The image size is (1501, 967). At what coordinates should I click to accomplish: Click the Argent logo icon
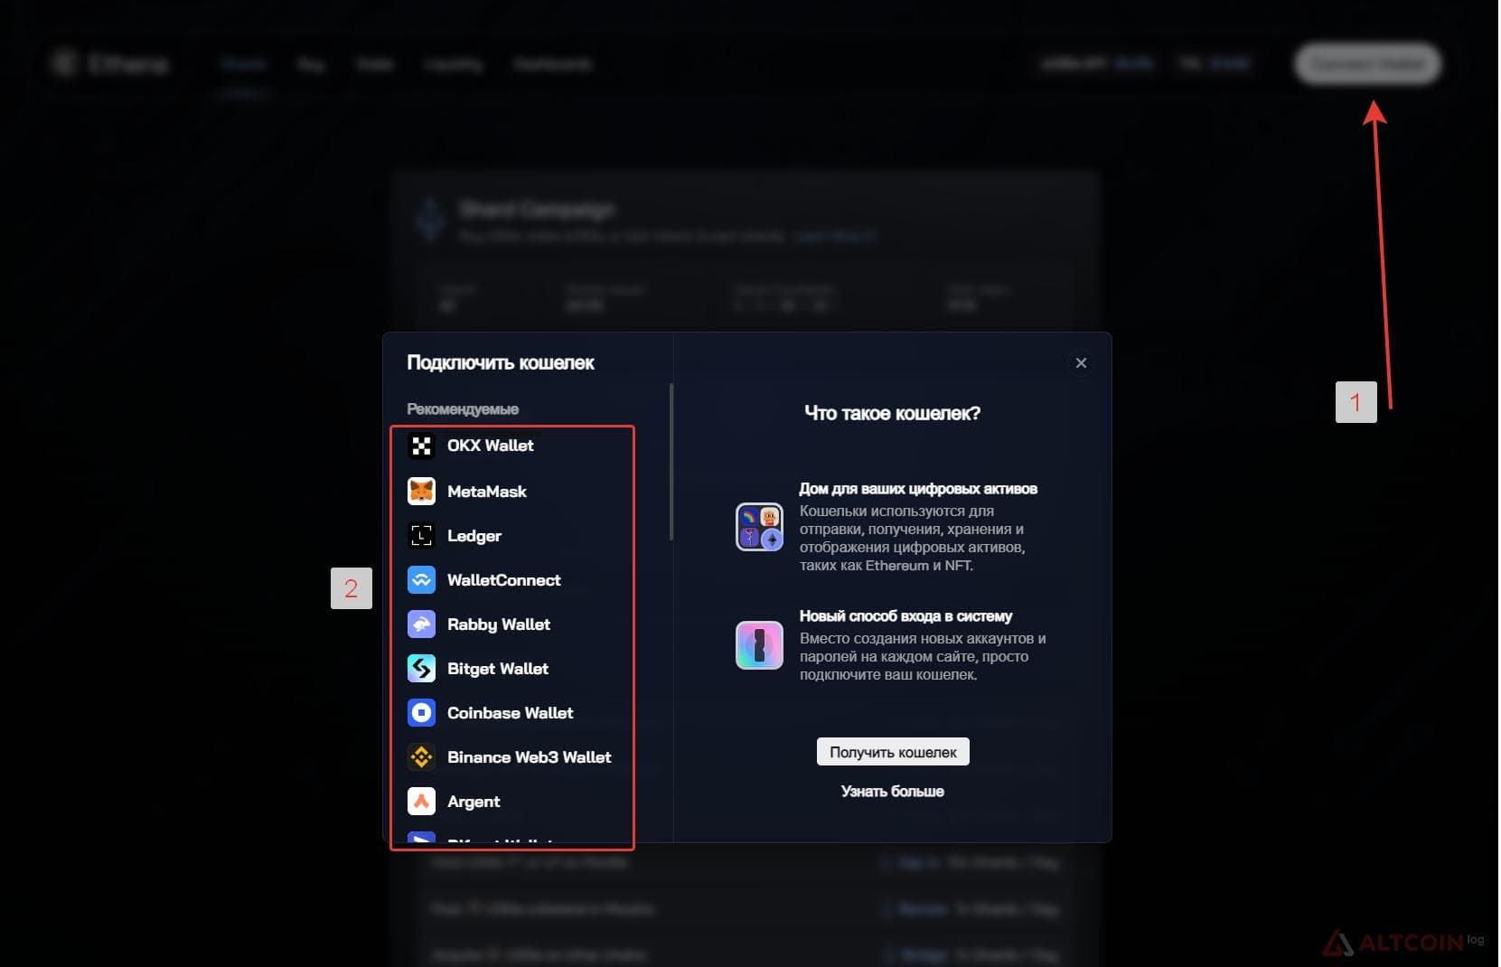(421, 802)
